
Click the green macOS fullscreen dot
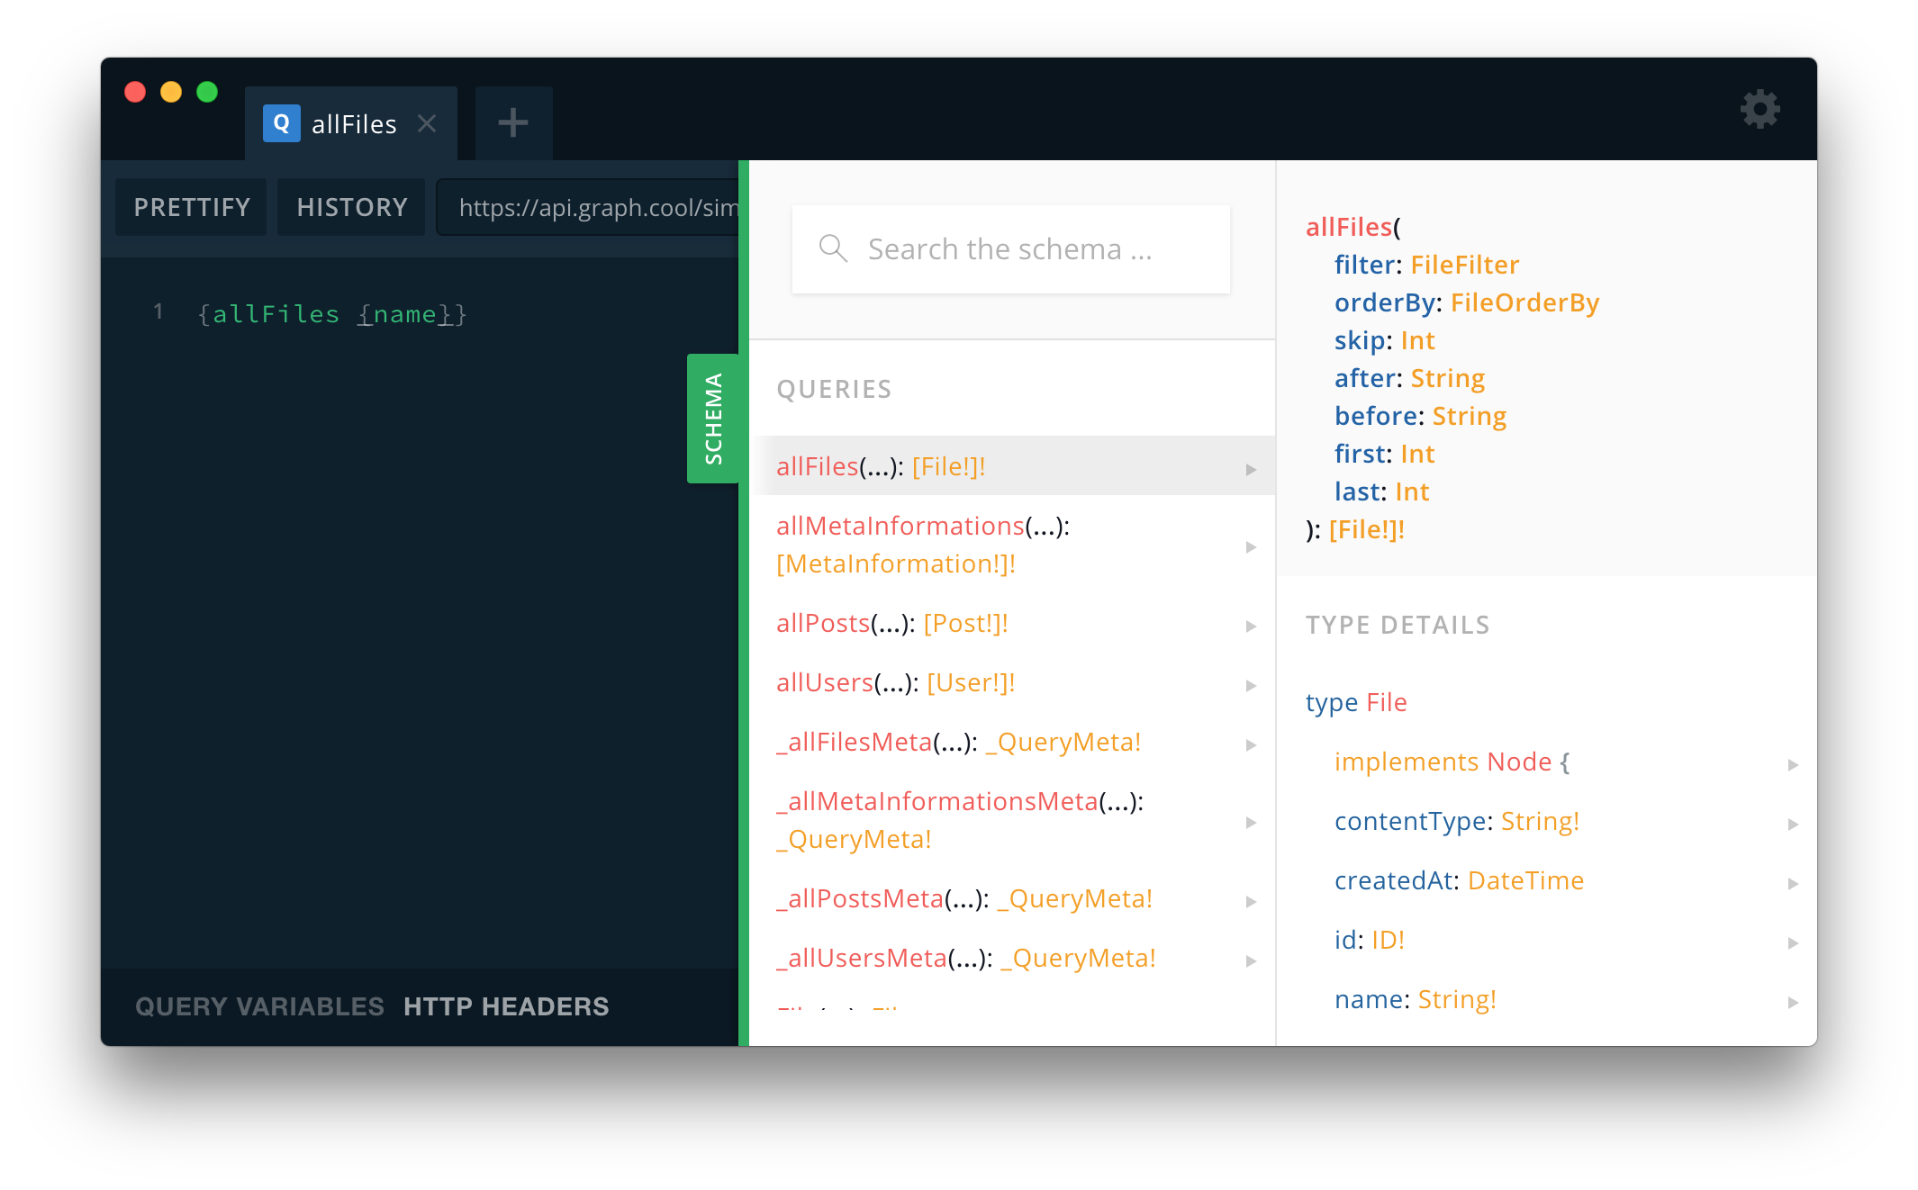coord(207,92)
